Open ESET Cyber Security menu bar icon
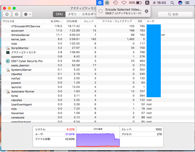 click(108, 3)
